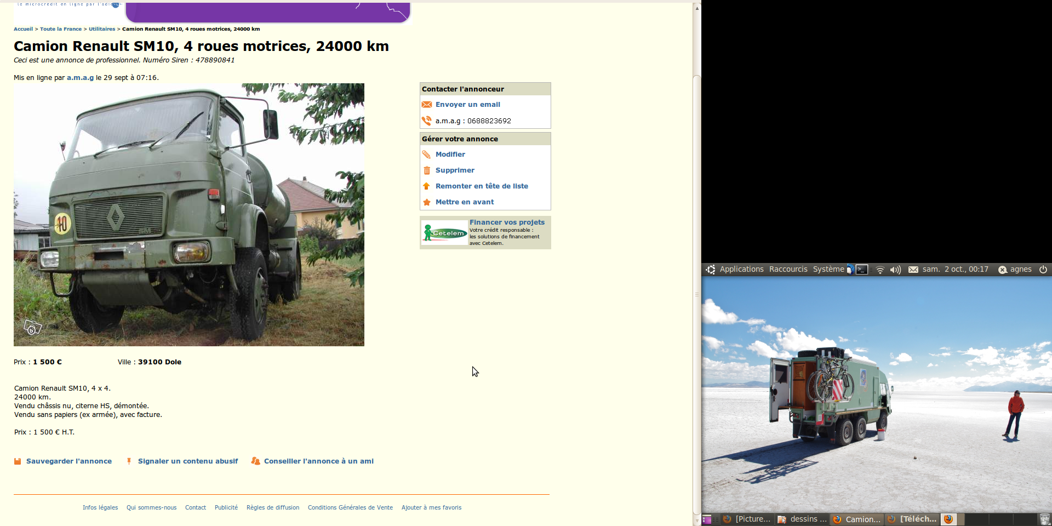Click Supprimer to delete the ad
Image resolution: width=1052 pixels, height=526 pixels.
click(x=455, y=170)
